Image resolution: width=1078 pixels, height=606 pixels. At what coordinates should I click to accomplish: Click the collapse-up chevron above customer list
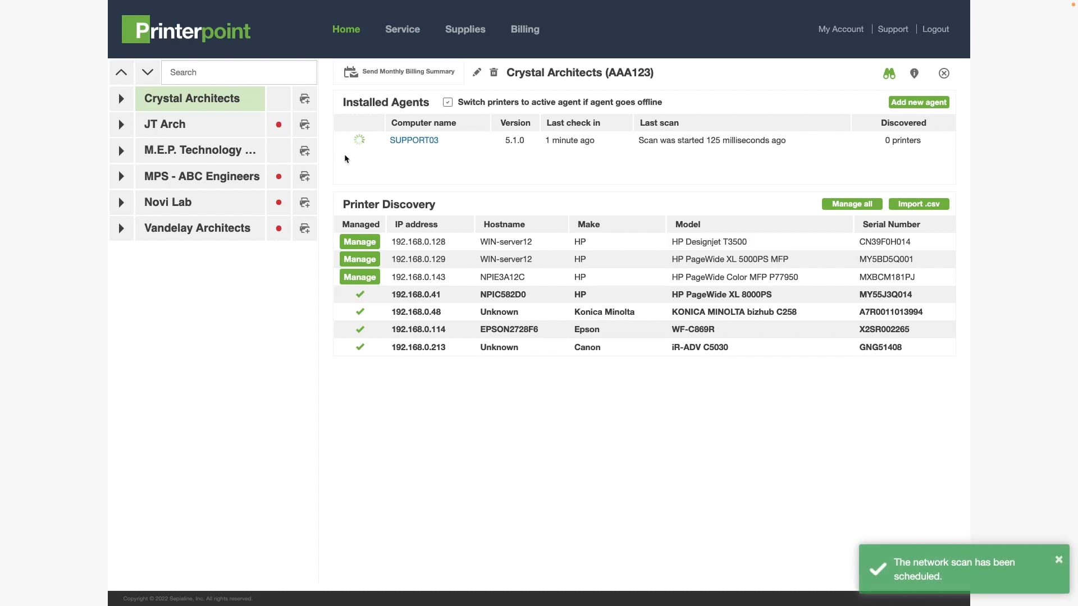point(121,72)
